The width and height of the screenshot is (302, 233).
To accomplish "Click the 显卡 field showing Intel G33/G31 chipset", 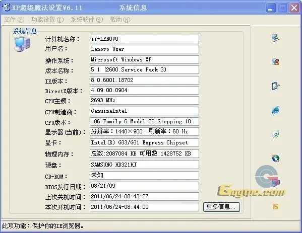I will pos(144,142).
